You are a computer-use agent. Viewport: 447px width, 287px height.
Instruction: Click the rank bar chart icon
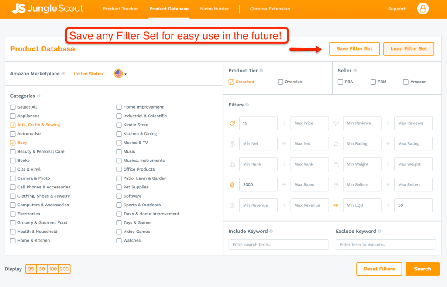[232, 164]
